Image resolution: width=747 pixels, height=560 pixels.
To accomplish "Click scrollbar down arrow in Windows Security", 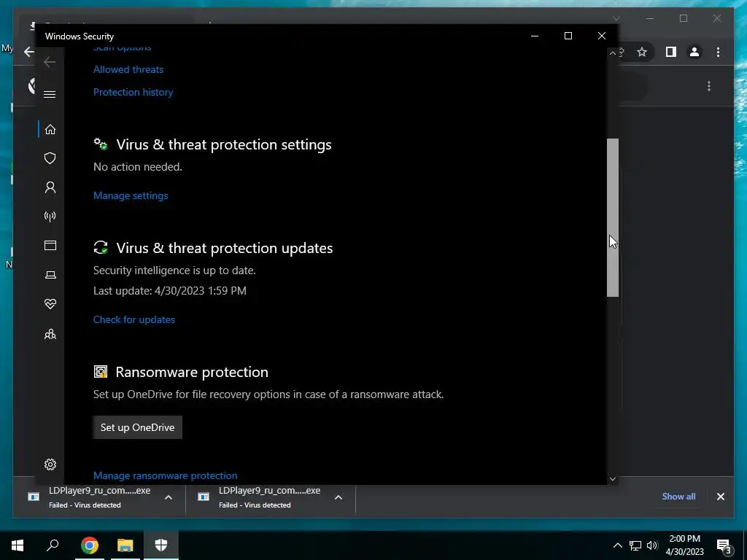I will [x=613, y=479].
